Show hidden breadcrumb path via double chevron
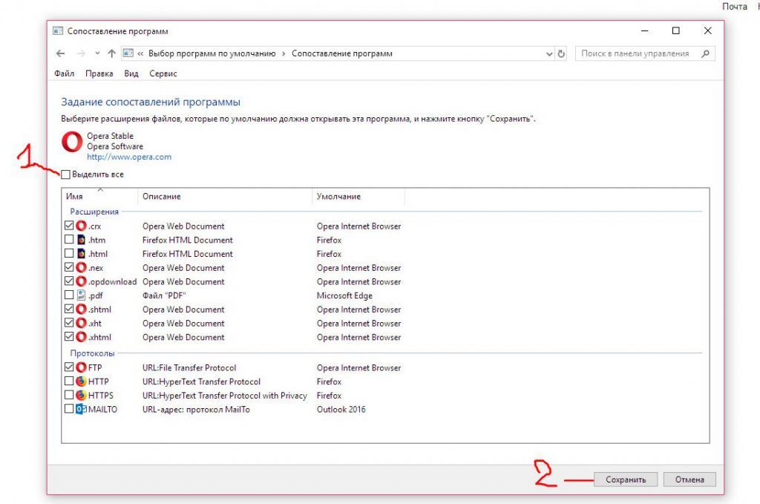760x504 pixels. (x=140, y=53)
